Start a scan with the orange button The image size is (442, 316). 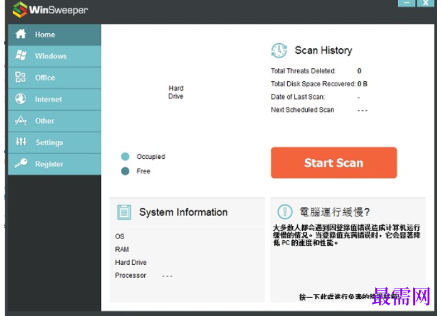click(334, 163)
